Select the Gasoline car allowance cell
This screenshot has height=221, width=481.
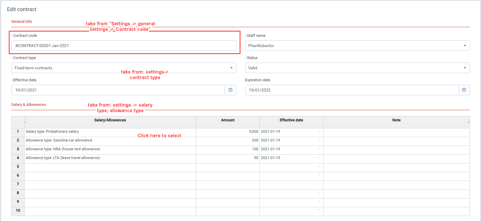(110, 141)
